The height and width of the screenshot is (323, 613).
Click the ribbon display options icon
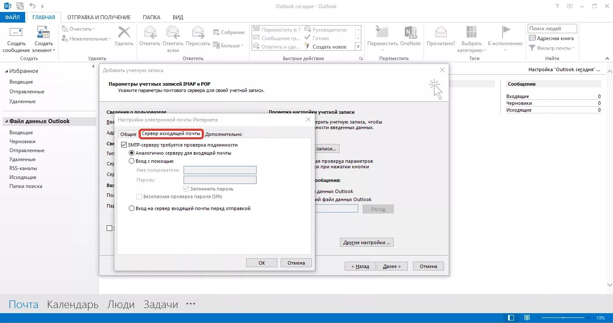coord(570,6)
